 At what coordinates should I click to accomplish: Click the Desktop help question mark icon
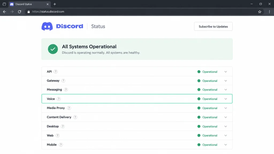pos(63,126)
